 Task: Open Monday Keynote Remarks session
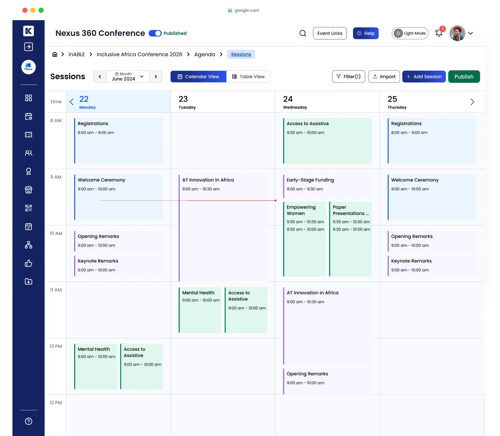pos(118,266)
